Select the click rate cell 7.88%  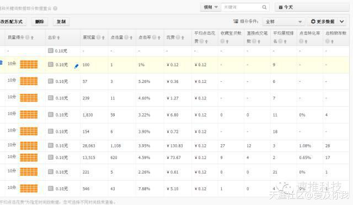144,189
